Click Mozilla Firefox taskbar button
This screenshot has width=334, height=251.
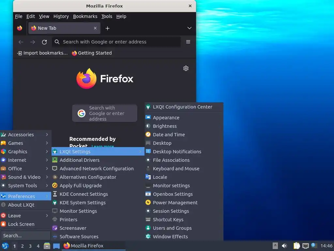coord(94,246)
